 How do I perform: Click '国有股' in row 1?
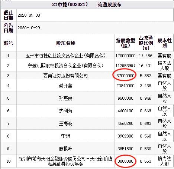(x=164, y=56)
